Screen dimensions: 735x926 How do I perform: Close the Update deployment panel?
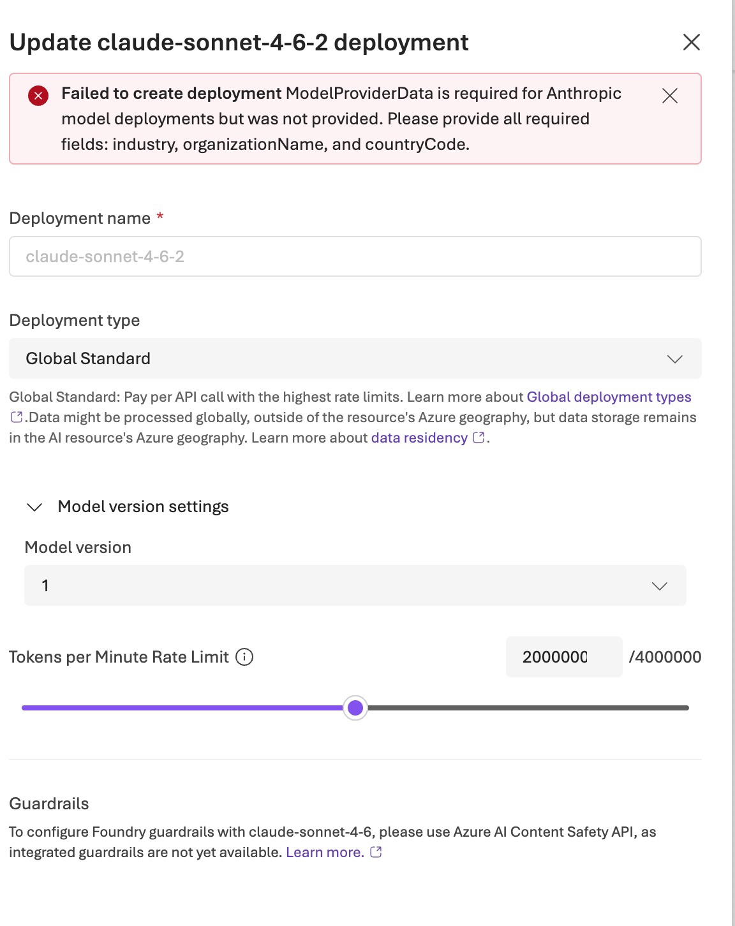point(692,42)
